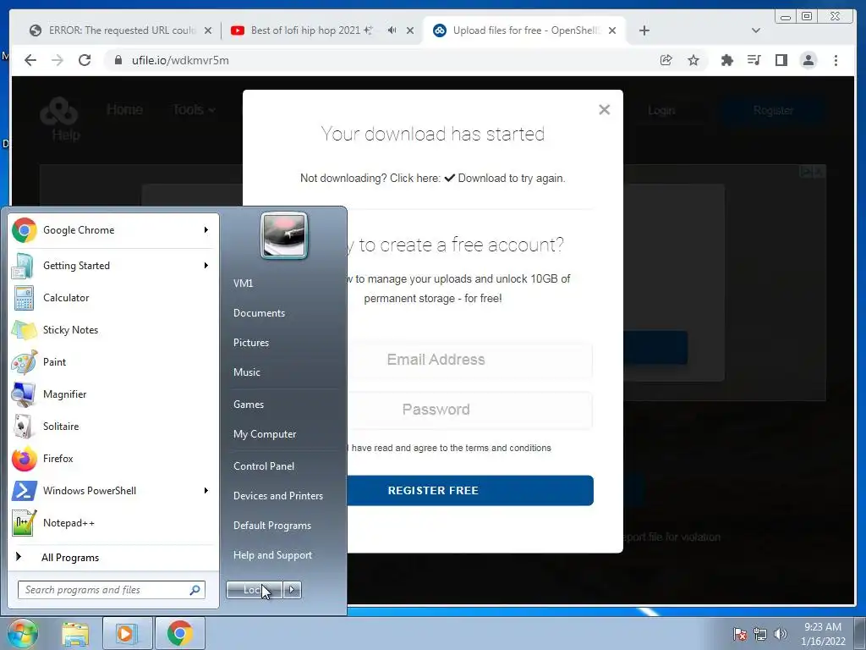Close the download started dialog
Image resolution: width=866 pixels, height=650 pixels.
pyautogui.click(x=604, y=109)
